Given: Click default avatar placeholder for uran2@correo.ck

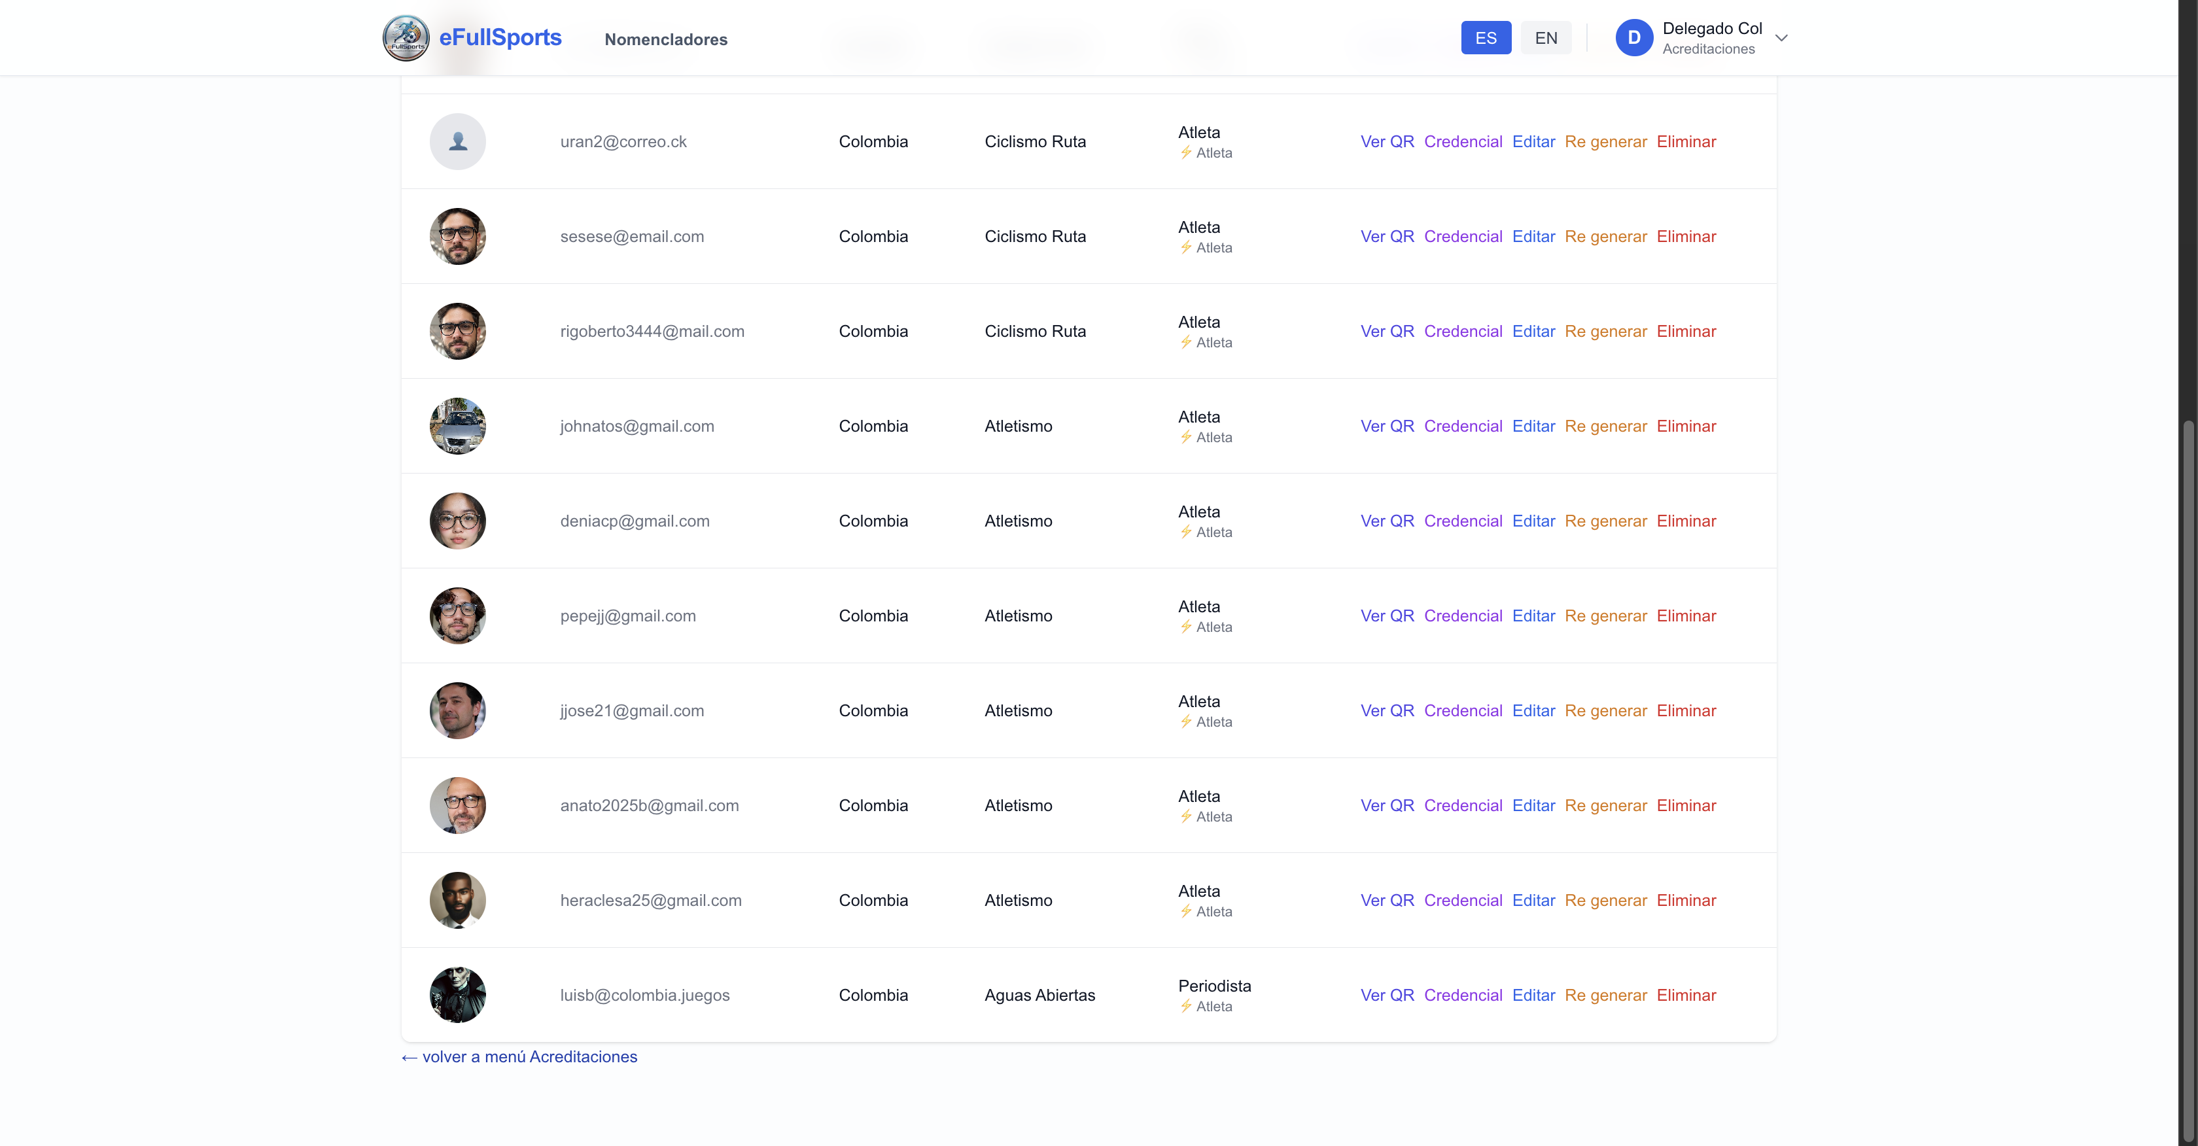Looking at the screenshot, I should 457,142.
